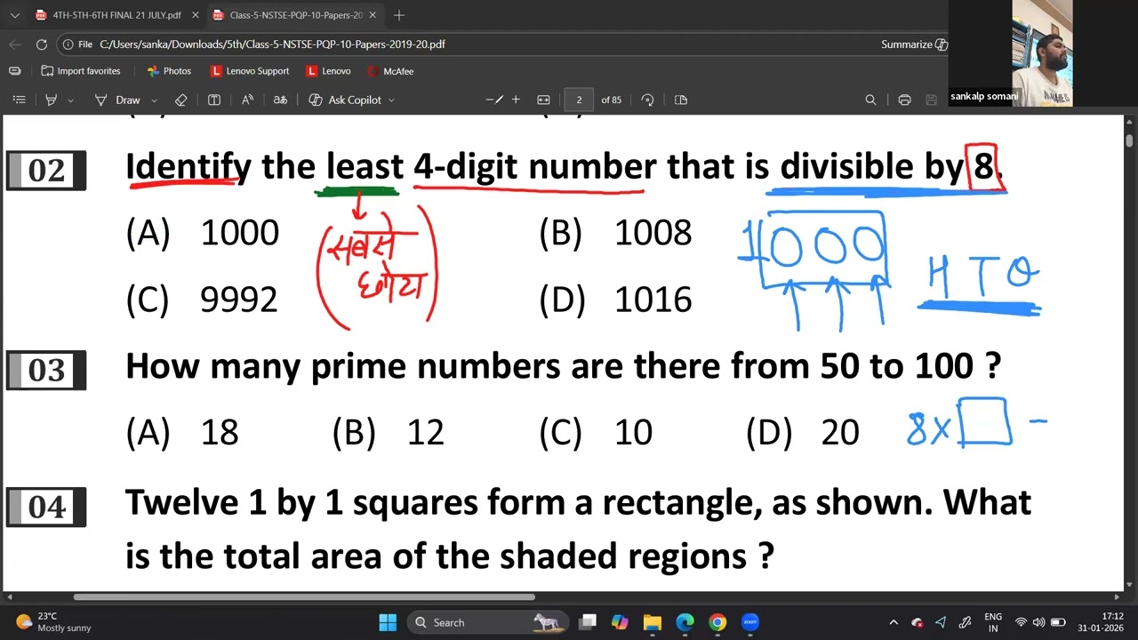Activate the Draw tool
The image size is (1138, 640).
[x=117, y=100]
